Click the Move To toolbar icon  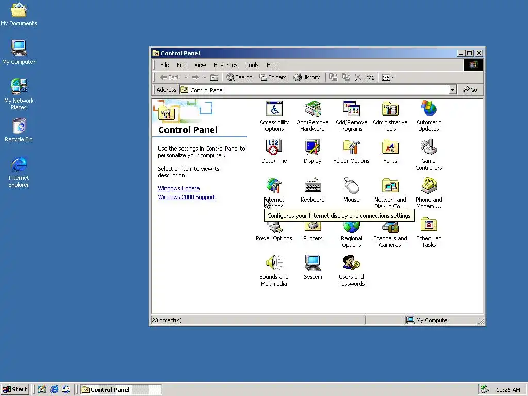[x=334, y=77]
